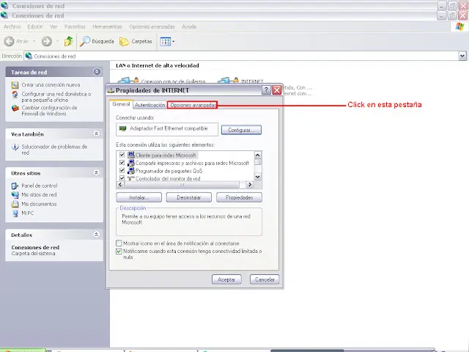Screen dimensions: 469x352
Task: Click list scroll down arrow
Action: (x=257, y=177)
